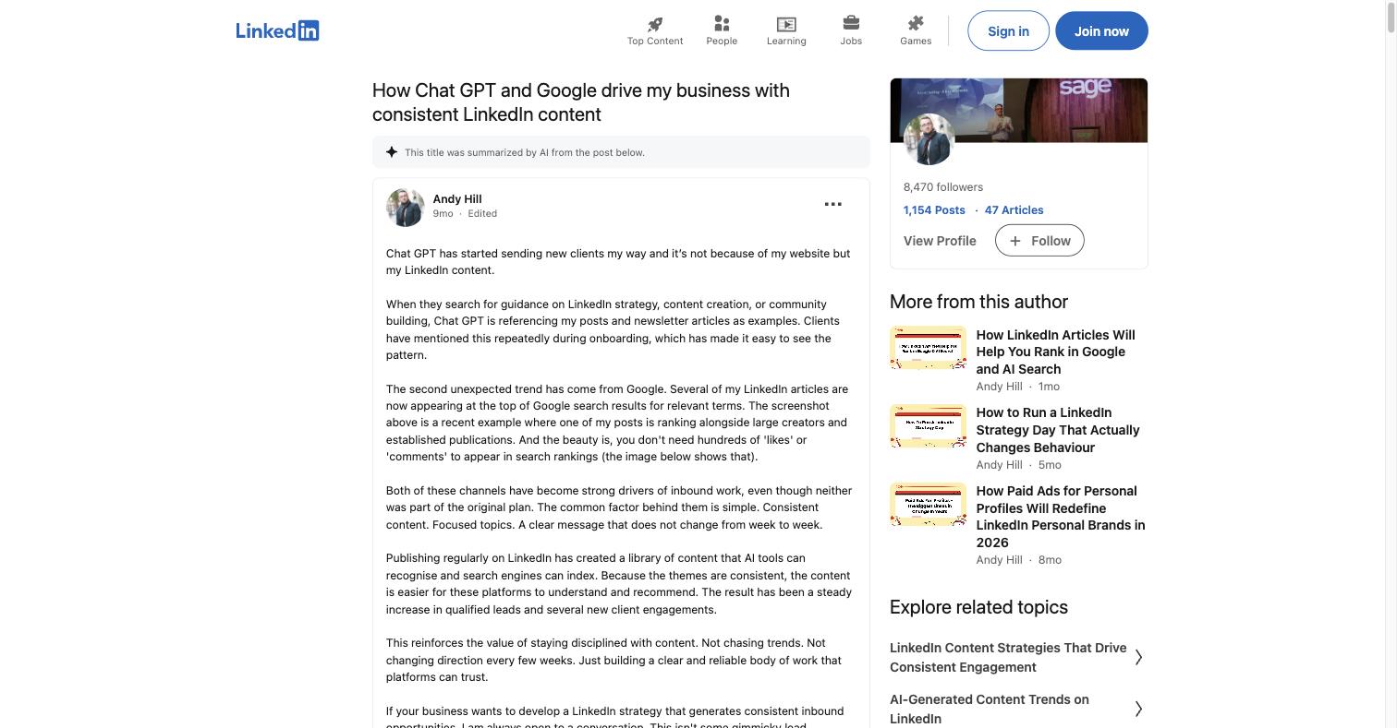This screenshot has width=1397, height=728.
Task: Open thumbnail for Rank in Google article
Action: click(x=928, y=348)
